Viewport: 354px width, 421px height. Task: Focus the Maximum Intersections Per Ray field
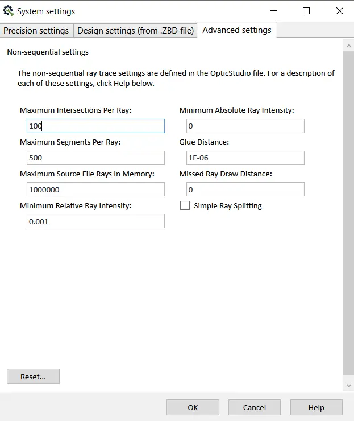point(95,126)
